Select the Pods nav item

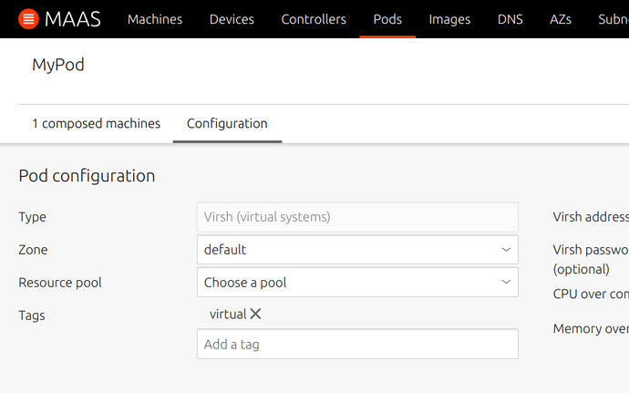pyautogui.click(x=387, y=19)
